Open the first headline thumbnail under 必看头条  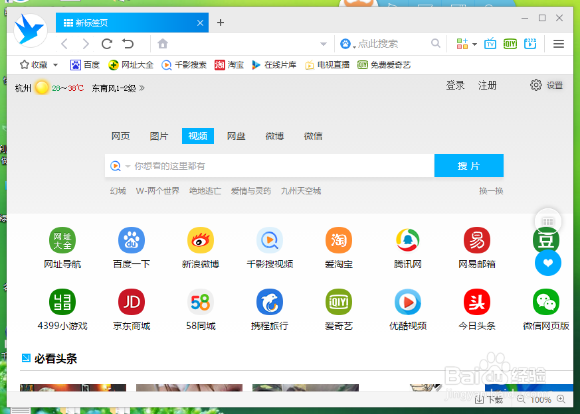(x=73, y=387)
